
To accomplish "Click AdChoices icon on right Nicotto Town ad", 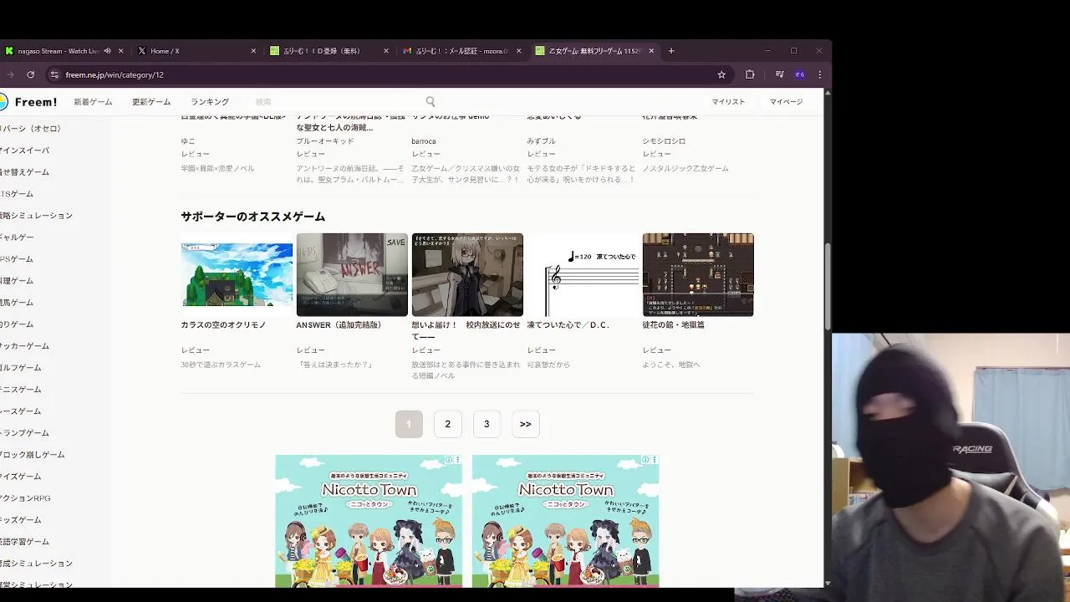I will coord(646,460).
